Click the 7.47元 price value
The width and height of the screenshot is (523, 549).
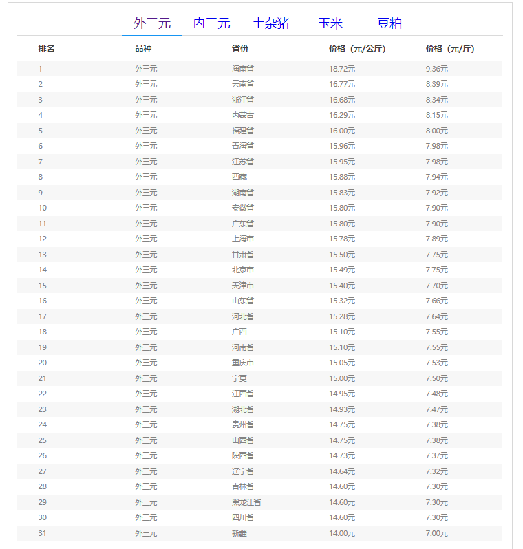click(x=437, y=409)
